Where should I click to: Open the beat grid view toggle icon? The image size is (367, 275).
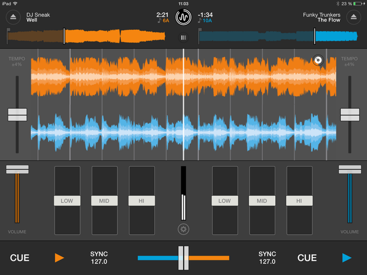click(183, 37)
